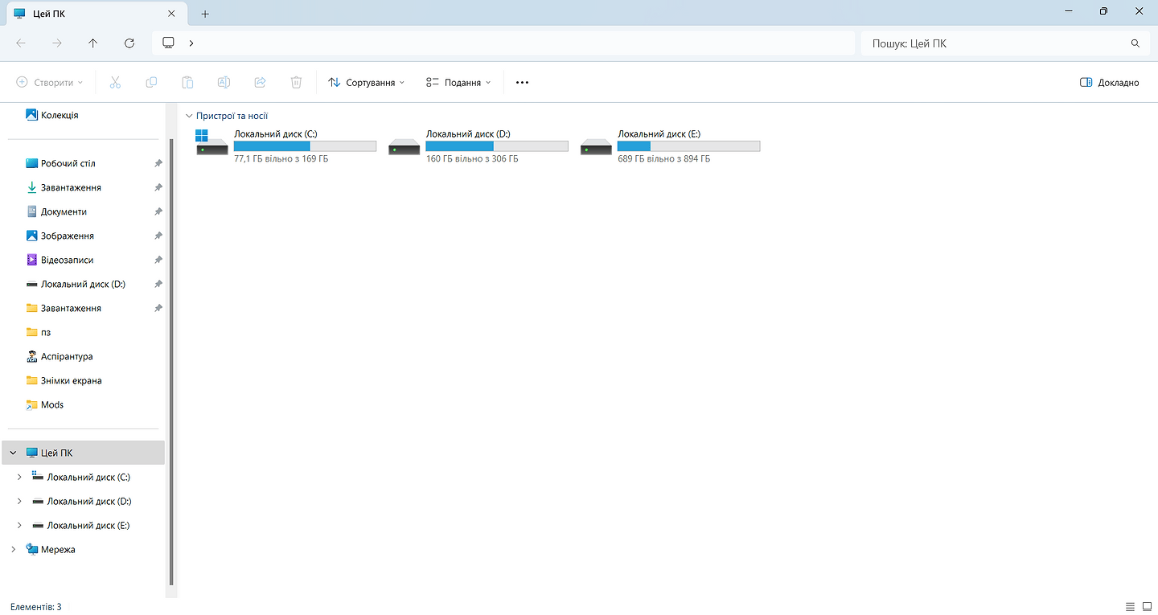
Task: Click the Share icon in toolbar
Action: (x=260, y=82)
